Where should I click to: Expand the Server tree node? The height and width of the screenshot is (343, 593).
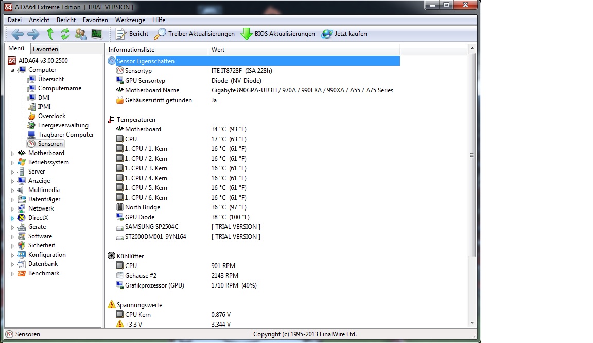(x=12, y=172)
